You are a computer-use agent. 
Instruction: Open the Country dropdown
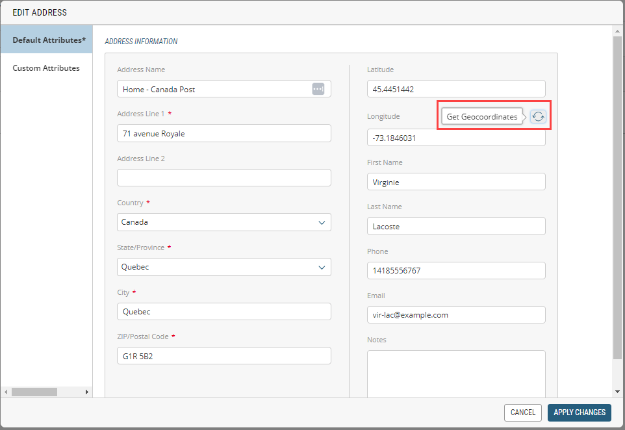(223, 222)
